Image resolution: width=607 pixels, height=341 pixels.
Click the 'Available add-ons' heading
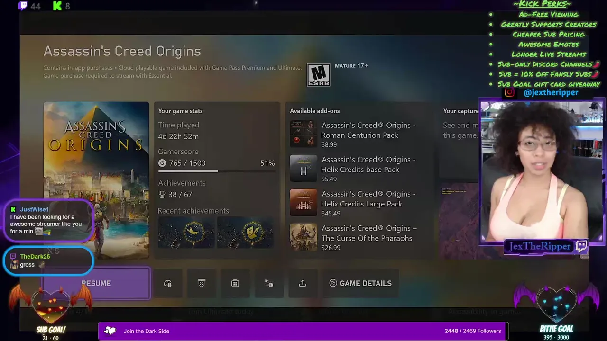point(315,111)
